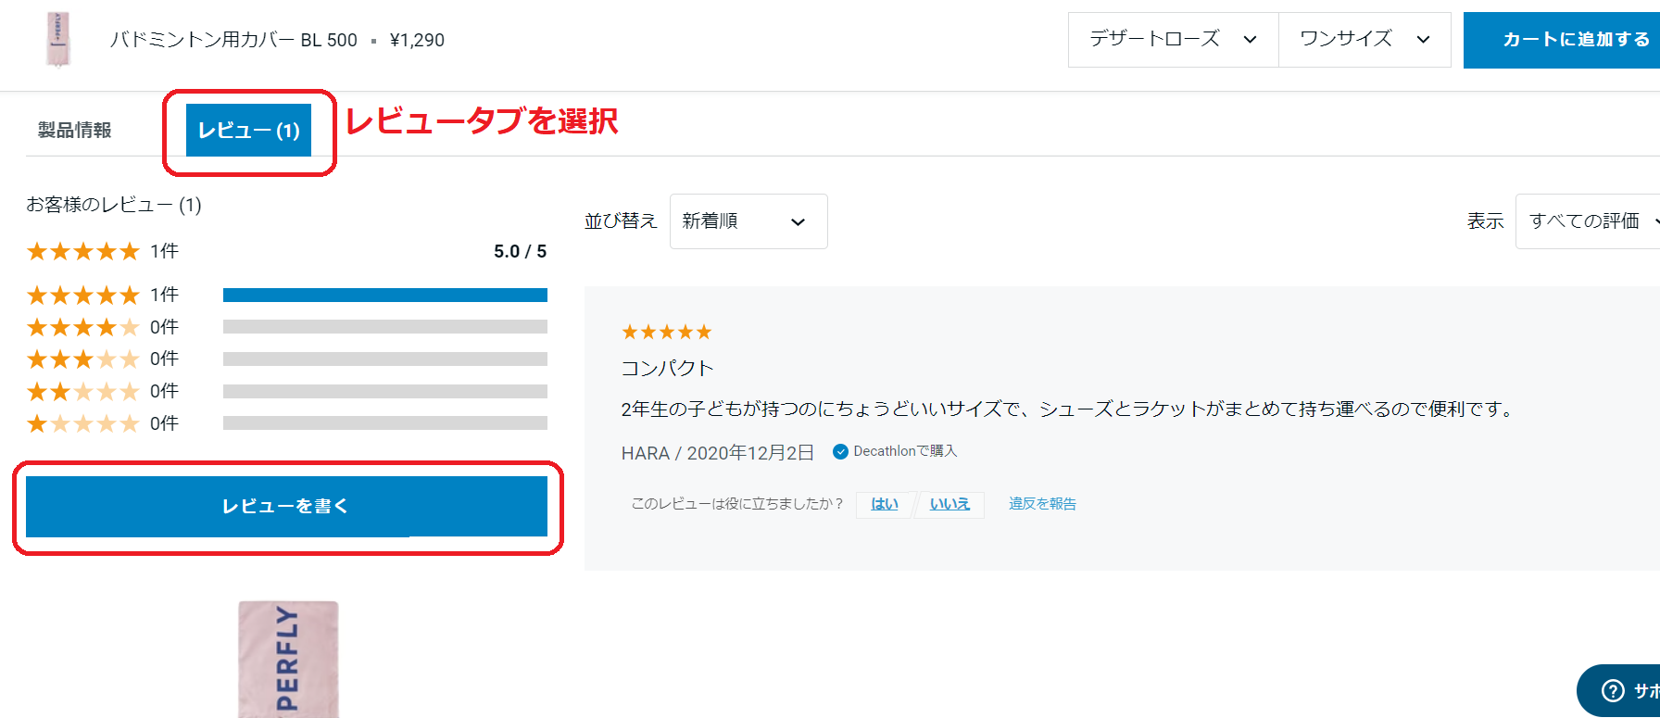Image resolution: width=1660 pixels, height=718 pixels.
Task: Open the すべての評価 display filter dropdown
Action: click(x=1588, y=221)
